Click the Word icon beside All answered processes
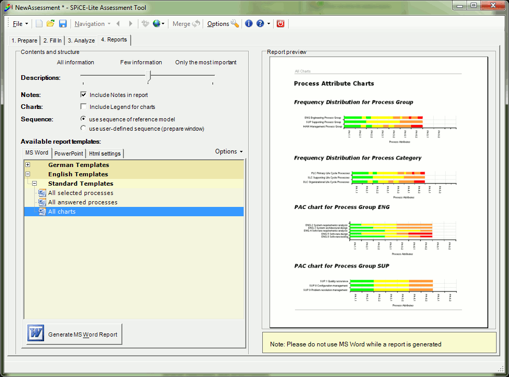 pos(42,202)
